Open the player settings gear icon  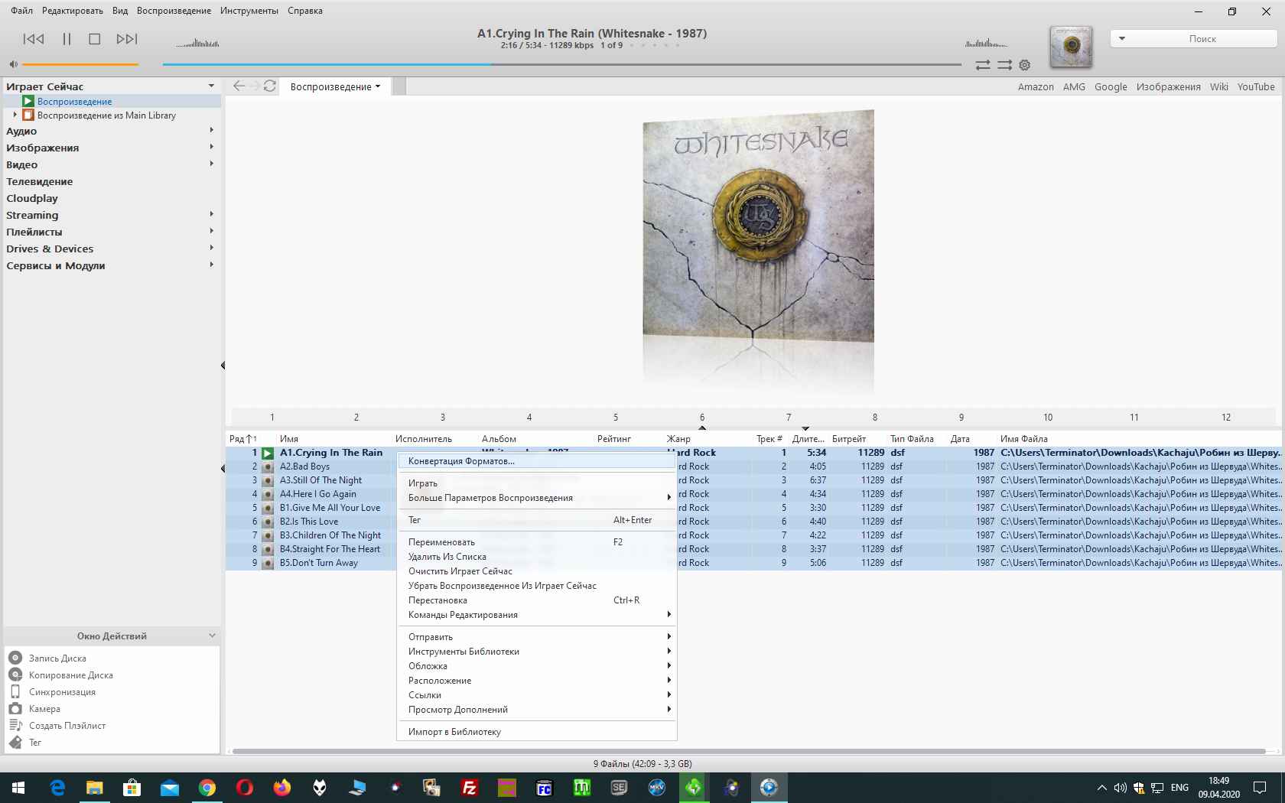click(x=1025, y=65)
